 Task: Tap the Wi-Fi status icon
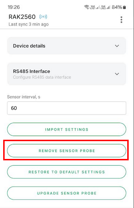(87, 7)
